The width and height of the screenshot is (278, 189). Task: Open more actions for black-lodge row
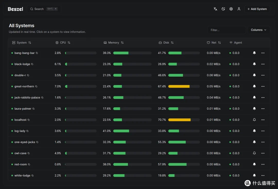coord(263,64)
